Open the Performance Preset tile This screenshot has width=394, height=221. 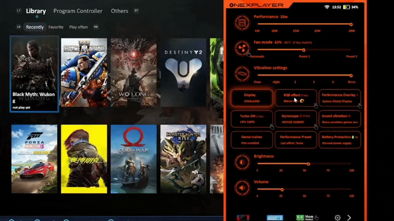295,140
